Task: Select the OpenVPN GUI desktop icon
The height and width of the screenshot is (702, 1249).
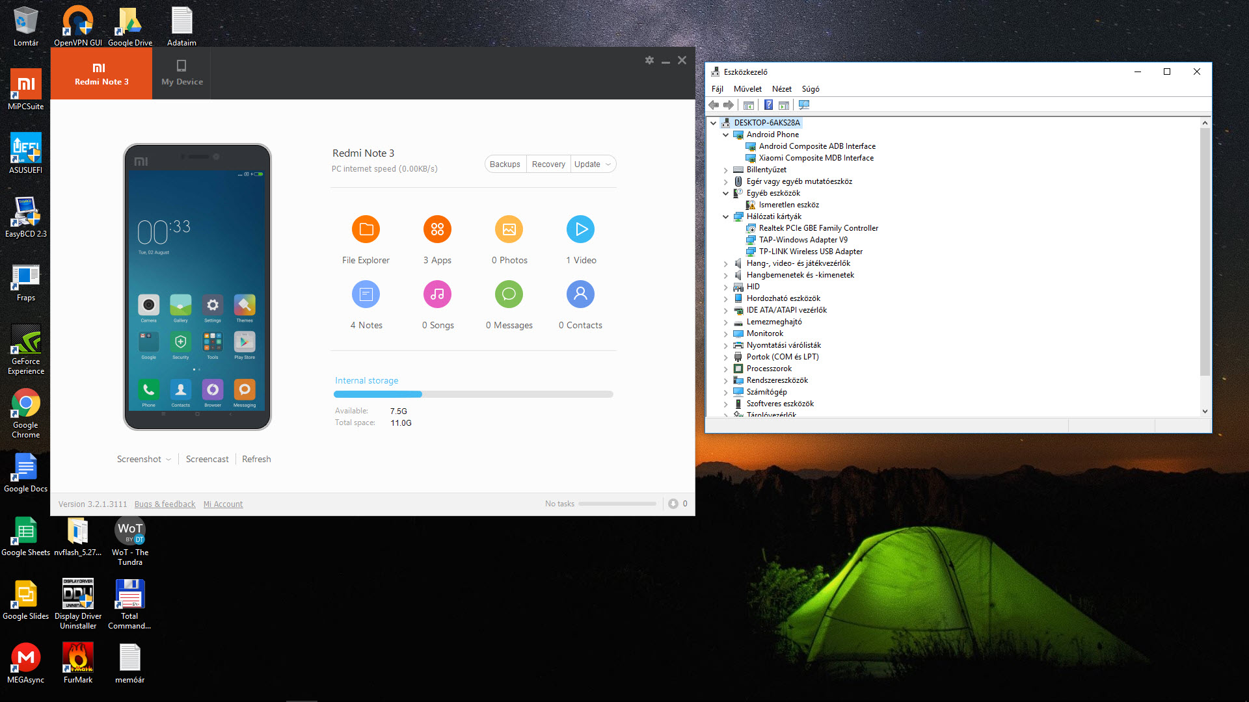Action: pyautogui.click(x=78, y=26)
